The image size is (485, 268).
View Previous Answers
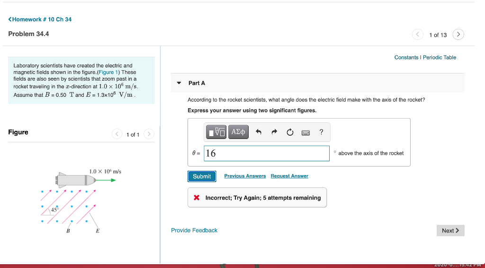[245, 176]
